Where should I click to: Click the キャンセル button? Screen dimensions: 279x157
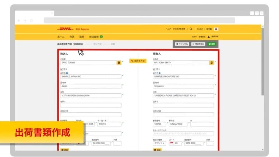182,44
